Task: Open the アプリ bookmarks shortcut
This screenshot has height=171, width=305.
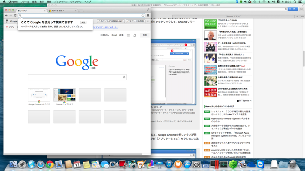Action: 10,27
